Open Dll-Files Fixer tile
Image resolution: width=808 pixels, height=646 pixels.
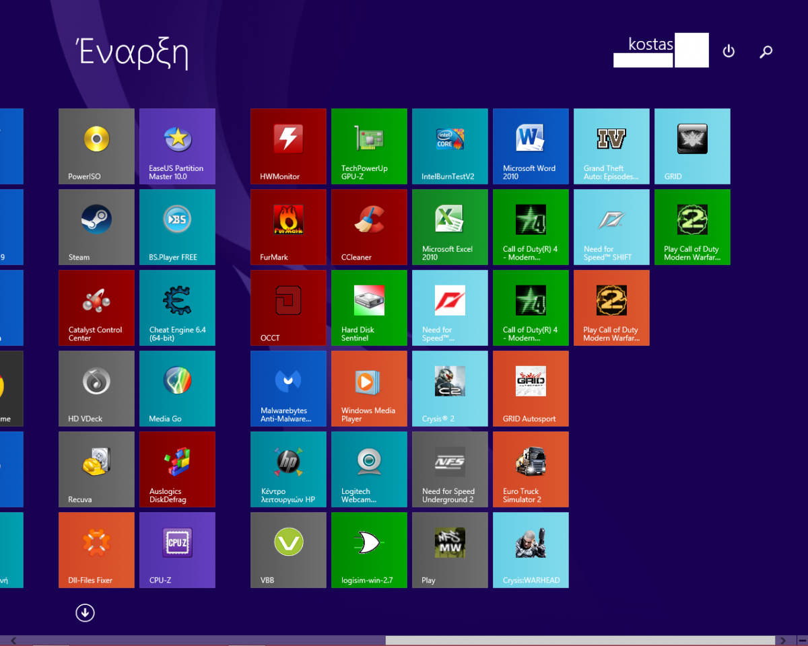point(96,550)
